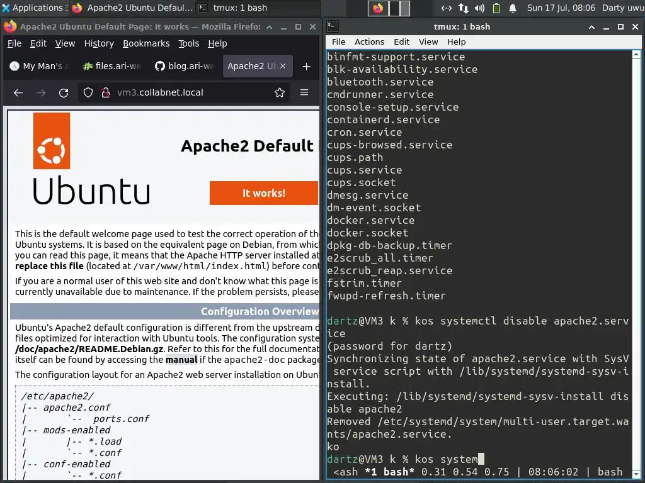Image resolution: width=645 pixels, height=483 pixels.
Task: Click docker.service line in terminal
Action: (370, 220)
